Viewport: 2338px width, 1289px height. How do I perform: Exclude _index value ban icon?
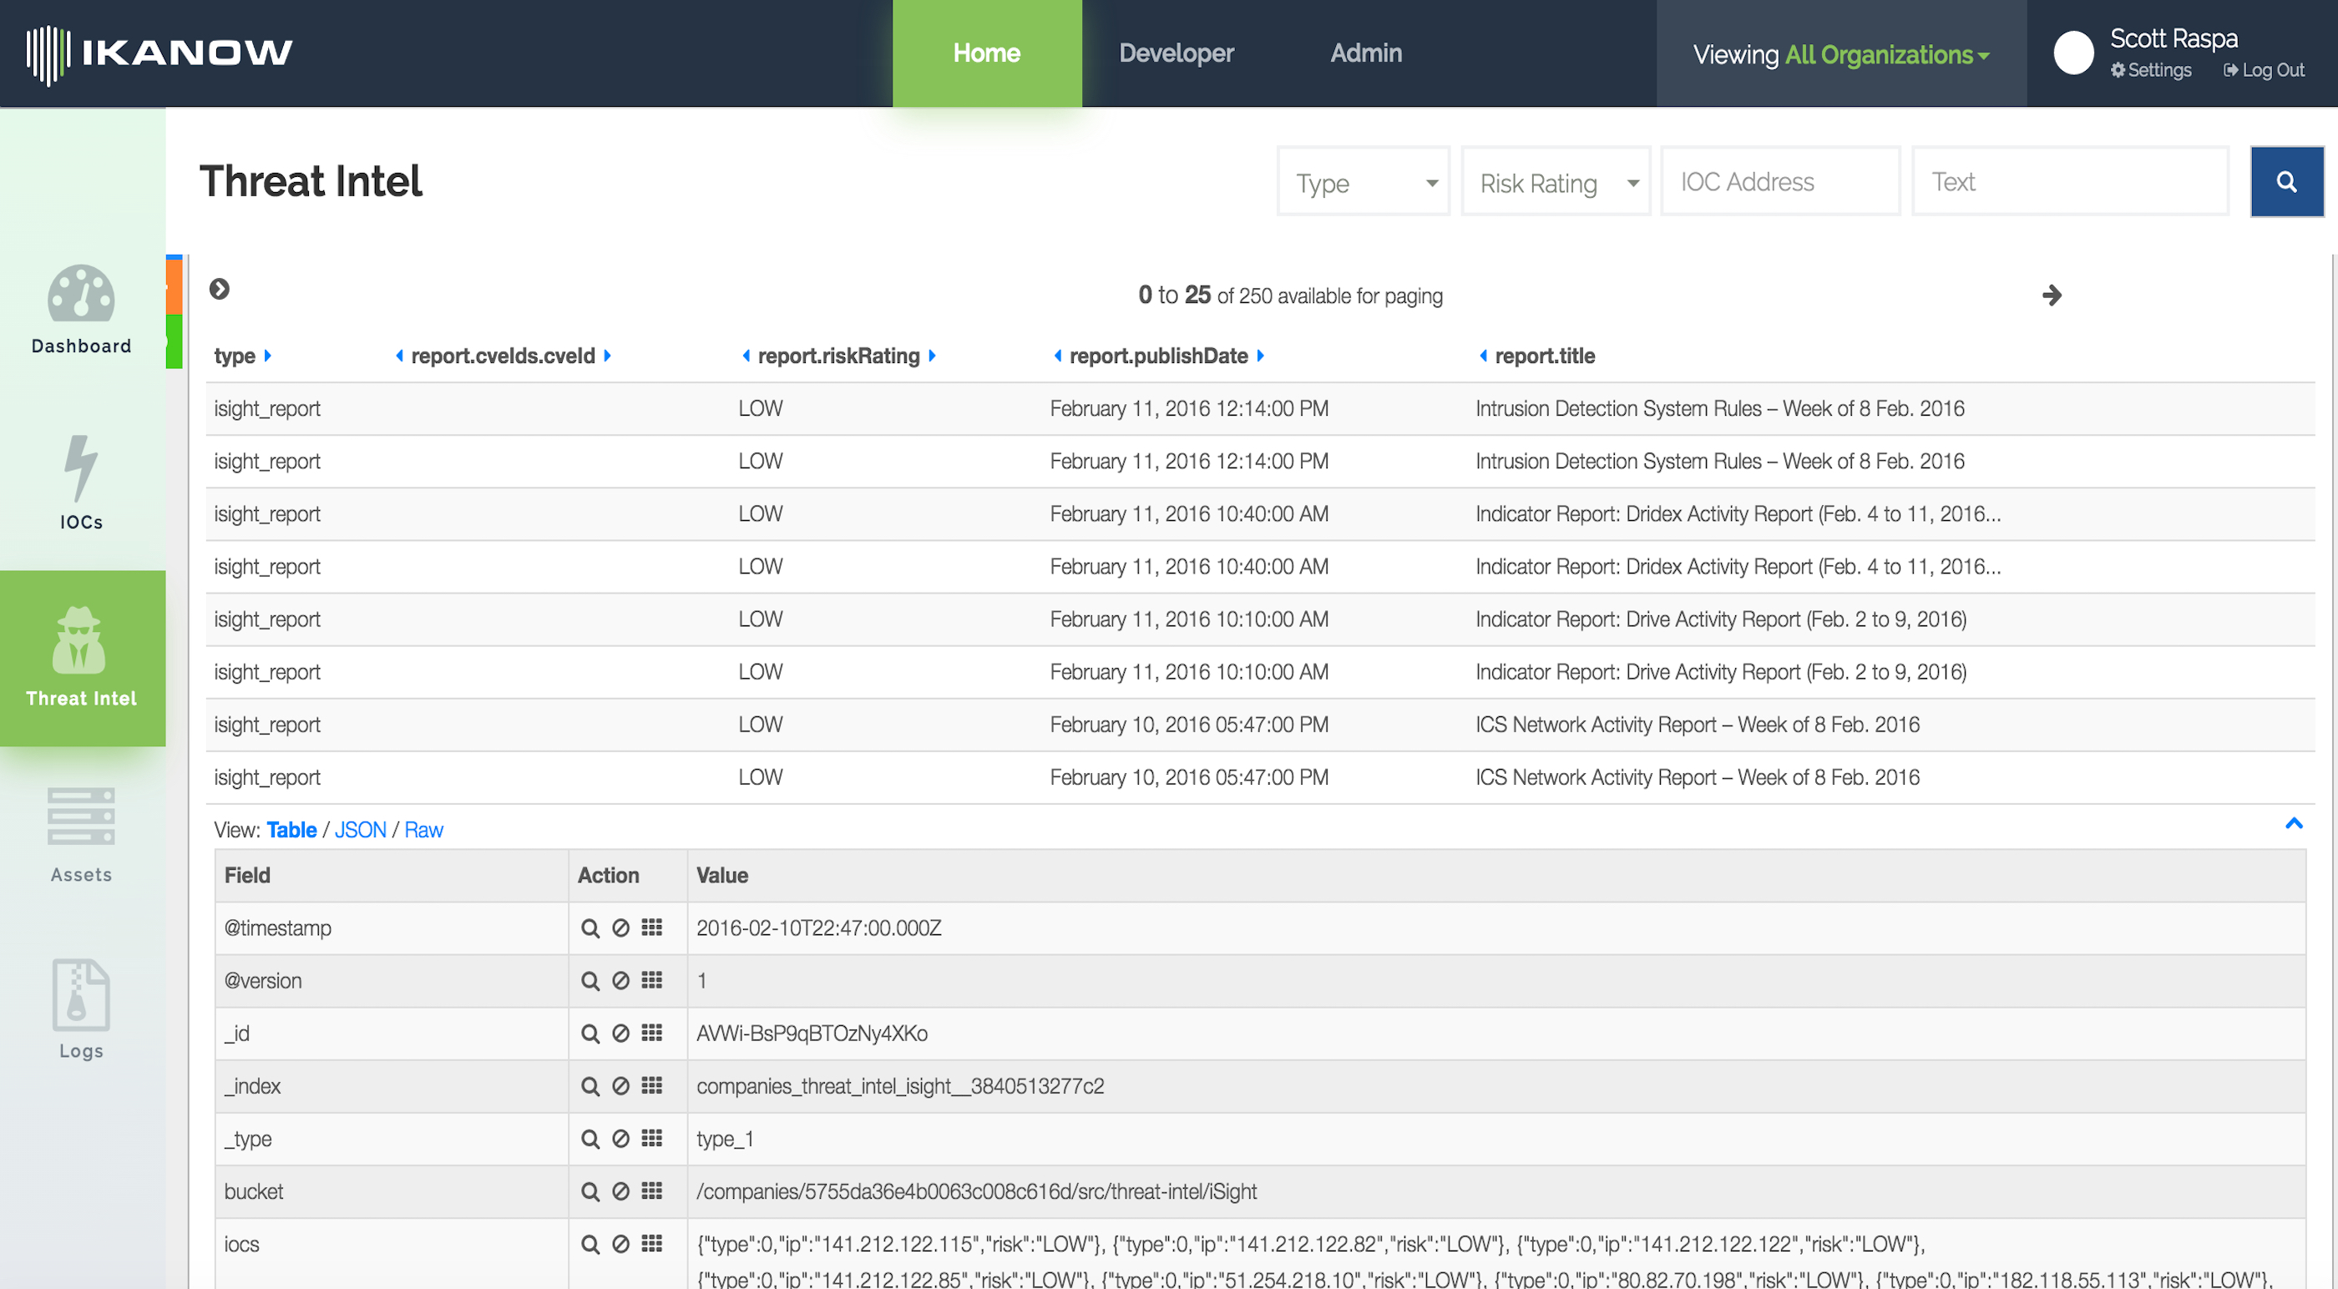pyautogui.click(x=620, y=1085)
